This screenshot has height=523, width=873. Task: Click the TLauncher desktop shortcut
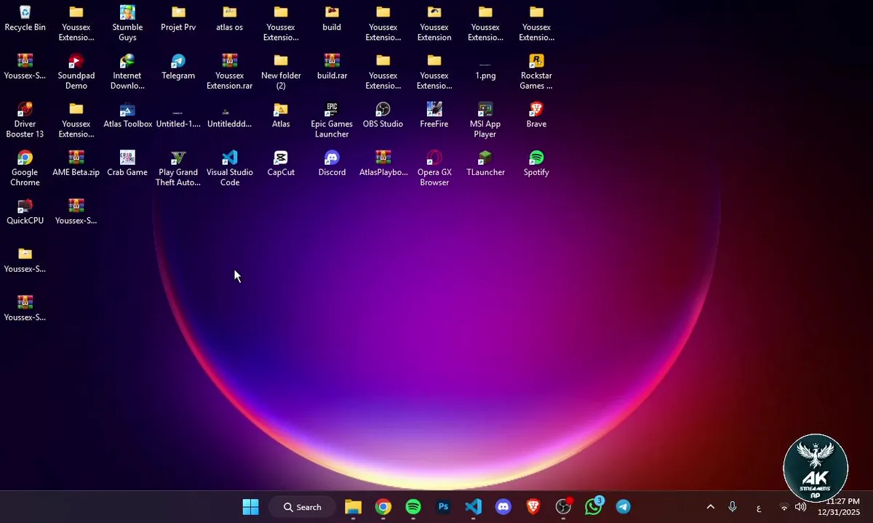pos(485,164)
